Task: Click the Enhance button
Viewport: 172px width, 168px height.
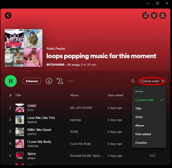Action: pyautogui.click(x=32, y=81)
